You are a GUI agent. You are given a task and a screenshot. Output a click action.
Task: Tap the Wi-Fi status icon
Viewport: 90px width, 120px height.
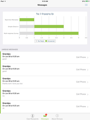pyautogui.click(x=5, y=1)
